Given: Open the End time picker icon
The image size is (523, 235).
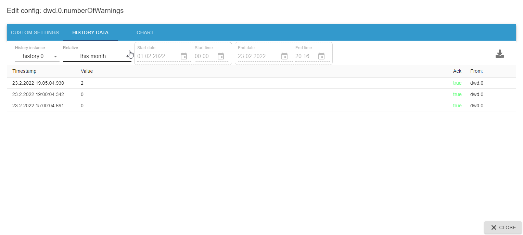Looking at the screenshot, I should pyautogui.click(x=321, y=56).
